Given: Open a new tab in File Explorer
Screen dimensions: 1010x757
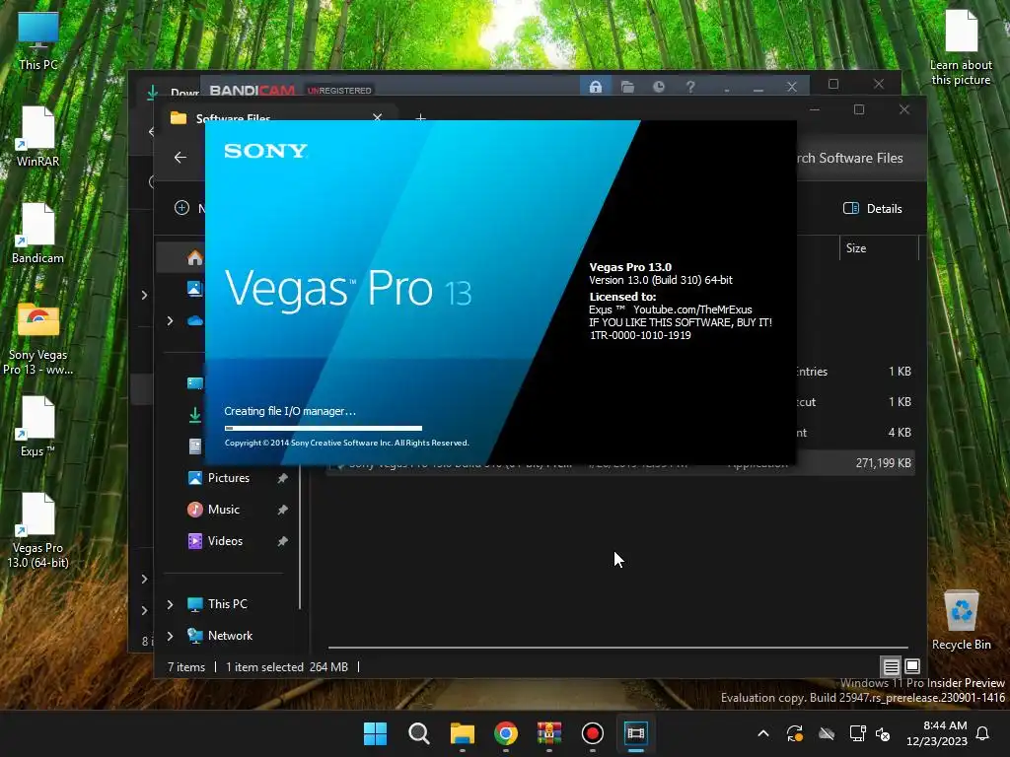Looking at the screenshot, I should pos(420,118).
